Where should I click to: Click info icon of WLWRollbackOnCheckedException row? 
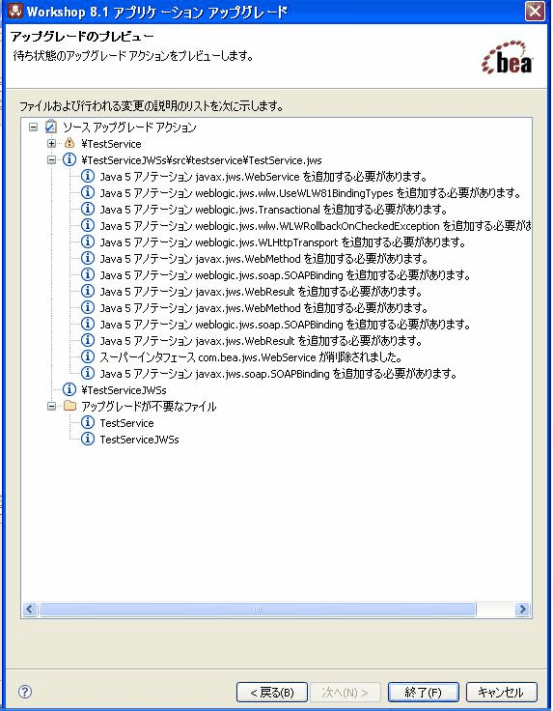[x=88, y=225]
